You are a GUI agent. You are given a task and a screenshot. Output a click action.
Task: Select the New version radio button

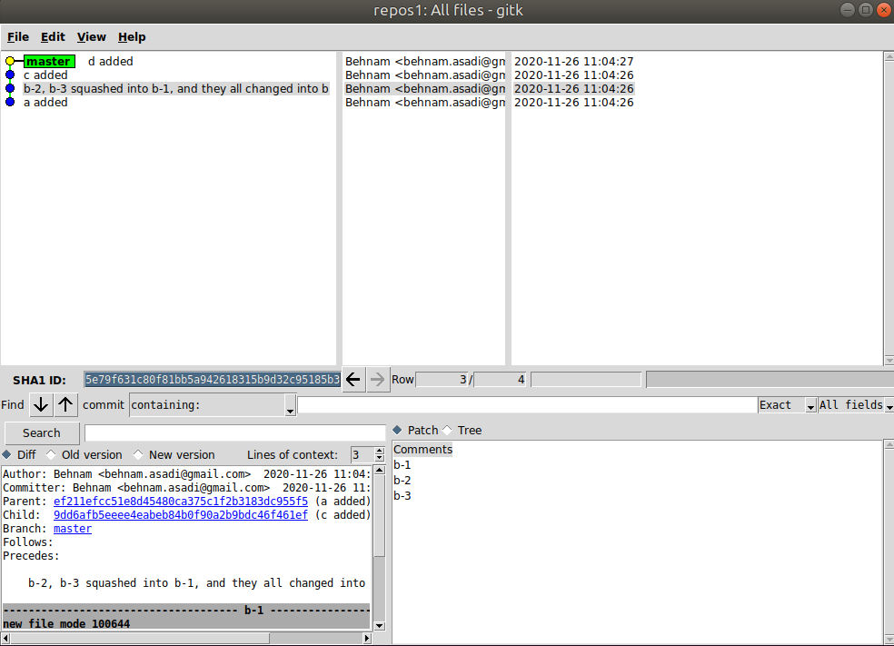pos(138,454)
